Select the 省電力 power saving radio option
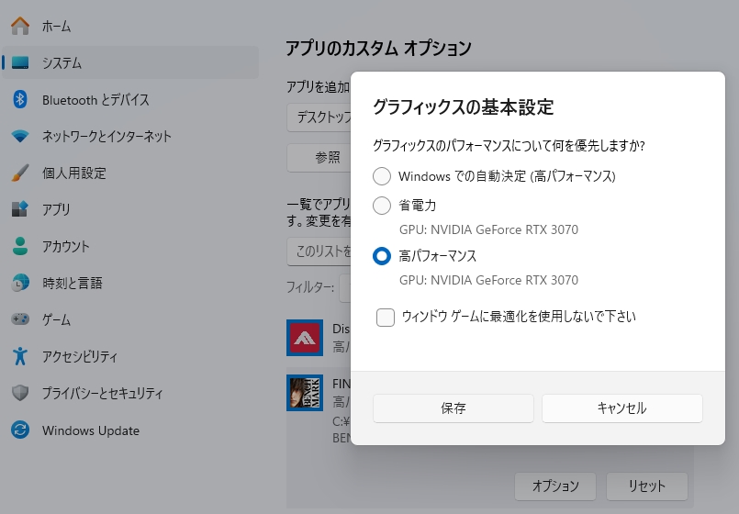This screenshot has height=514, width=739. pos(382,206)
